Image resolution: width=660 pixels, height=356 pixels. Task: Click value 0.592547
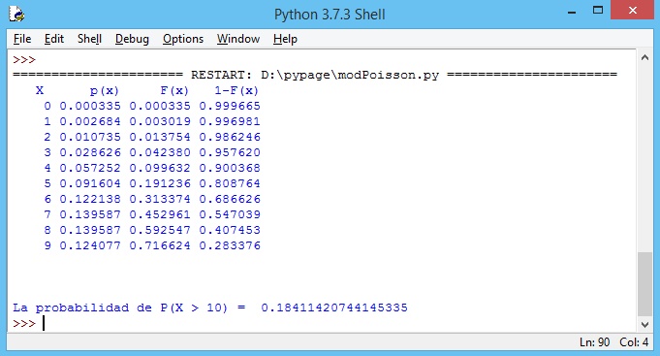point(160,231)
